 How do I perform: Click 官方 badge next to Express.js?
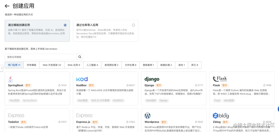tap(95, 122)
